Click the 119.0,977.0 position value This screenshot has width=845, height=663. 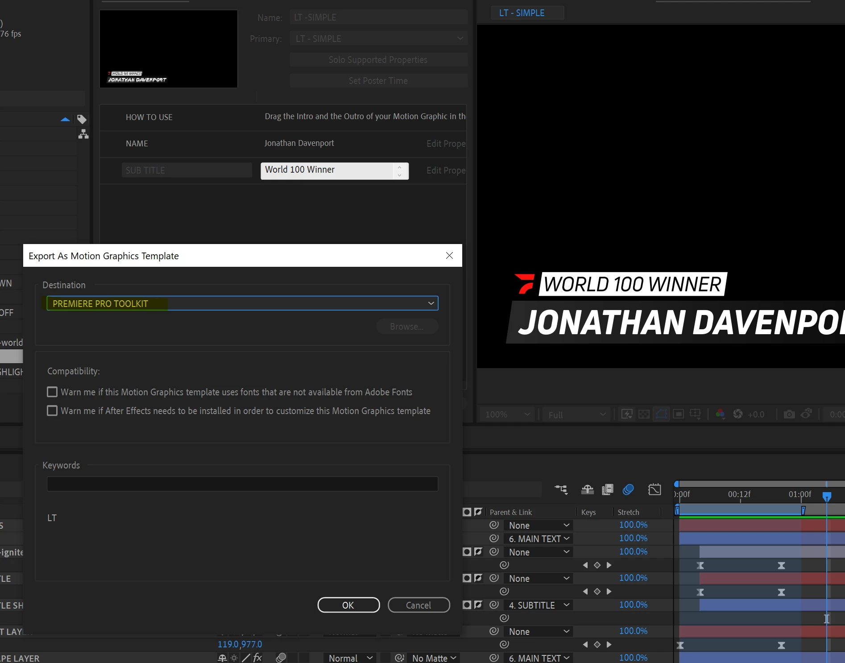(x=240, y=644)
